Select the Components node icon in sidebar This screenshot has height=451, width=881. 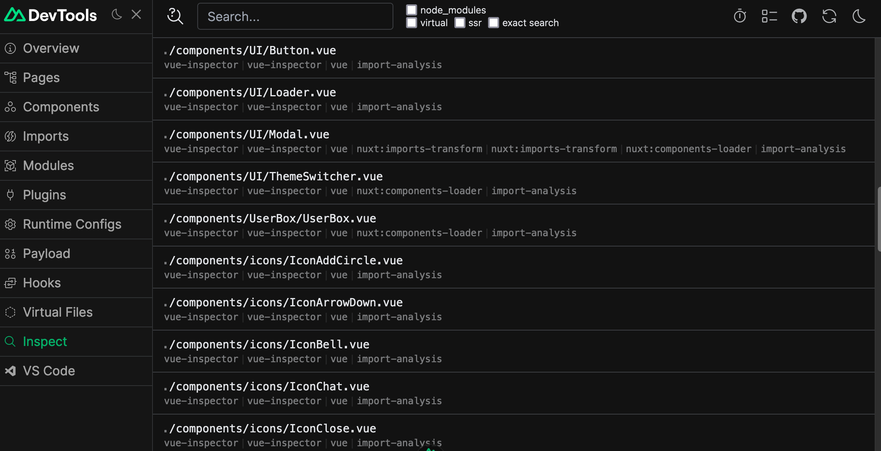tap(10, 107)
